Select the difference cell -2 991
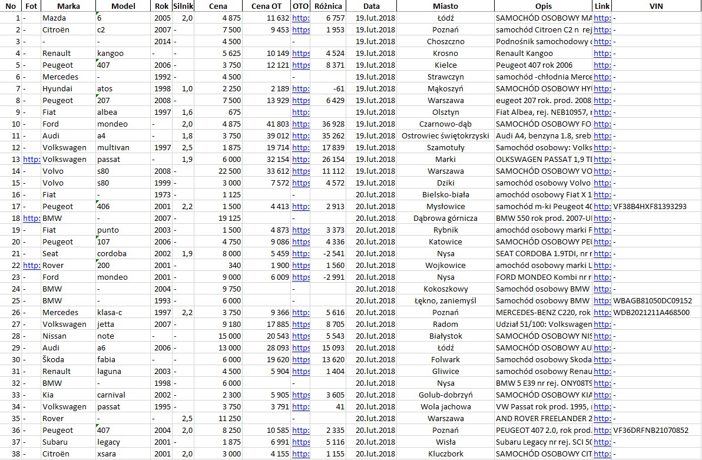The width and height of the screenshot is (702, 460). click(x=328, y=277)
